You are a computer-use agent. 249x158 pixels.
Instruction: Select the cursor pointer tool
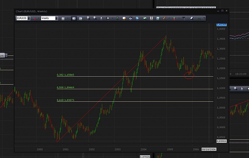101,18
